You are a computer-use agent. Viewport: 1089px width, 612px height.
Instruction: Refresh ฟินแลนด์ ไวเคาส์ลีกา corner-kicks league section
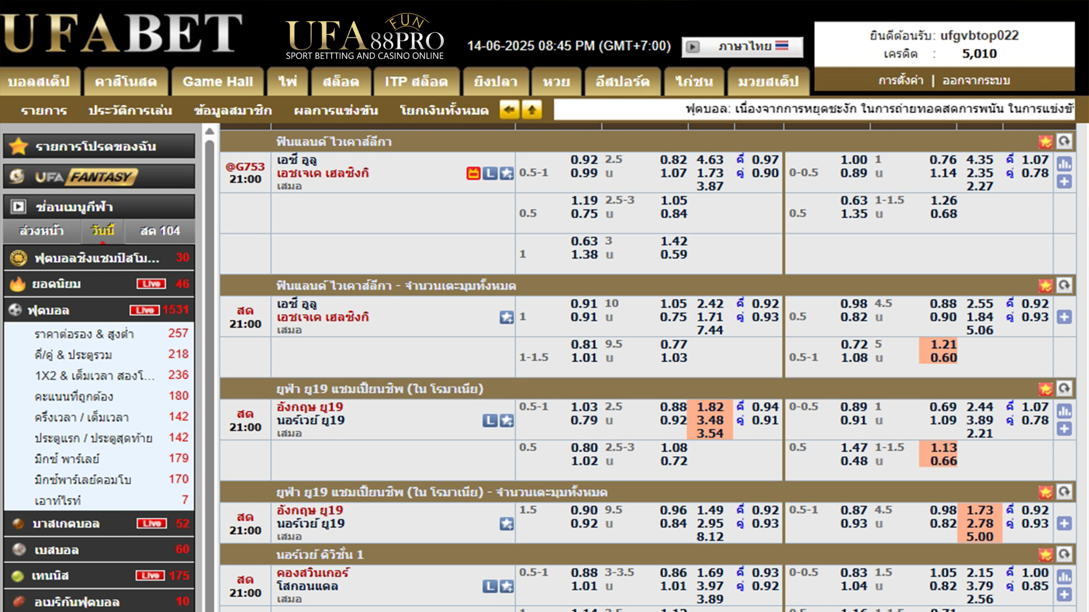pos(1064,285)
